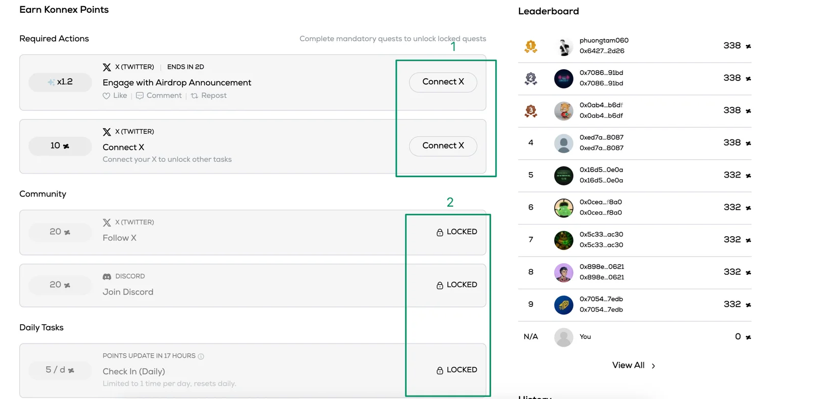Click the sparkle icon in x1.2 badge
Viewport: 815px width, 399px height.
(51, 82)
